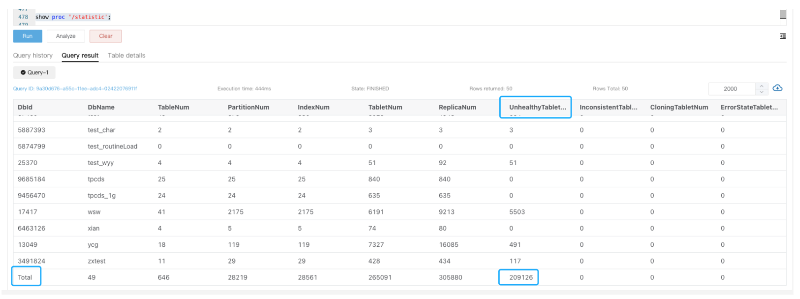Click the collapse panel icon at right
Screen dimensions: 800x299
click(x=783, y=36)
